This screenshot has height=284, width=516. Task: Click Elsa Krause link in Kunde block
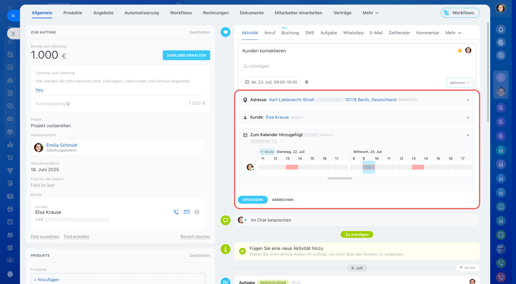(x=277, y=117)
